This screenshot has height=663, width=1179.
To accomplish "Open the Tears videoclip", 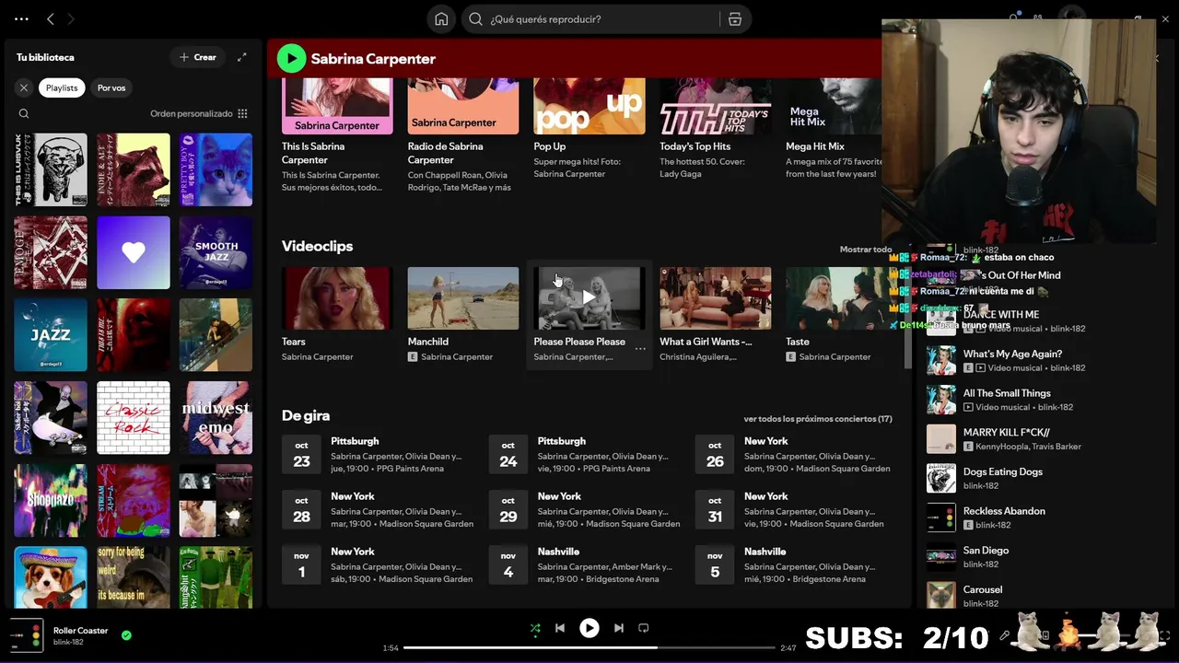I will [x=336, y=314].
